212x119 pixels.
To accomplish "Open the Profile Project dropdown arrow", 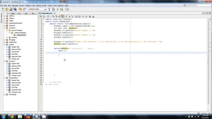I will pos(70,9).
